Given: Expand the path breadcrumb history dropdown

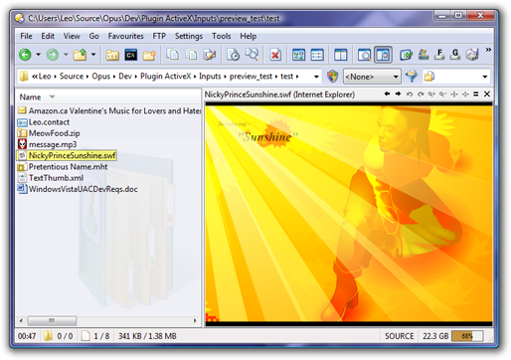Looking at the screenshot, I should point(316,77).
